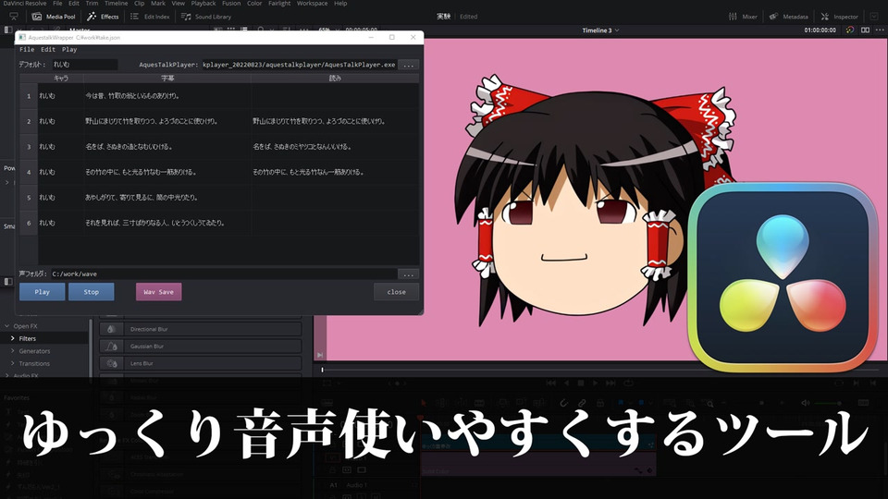Click the 字幕 column header

pyautogui.click(x=167, y=79)
